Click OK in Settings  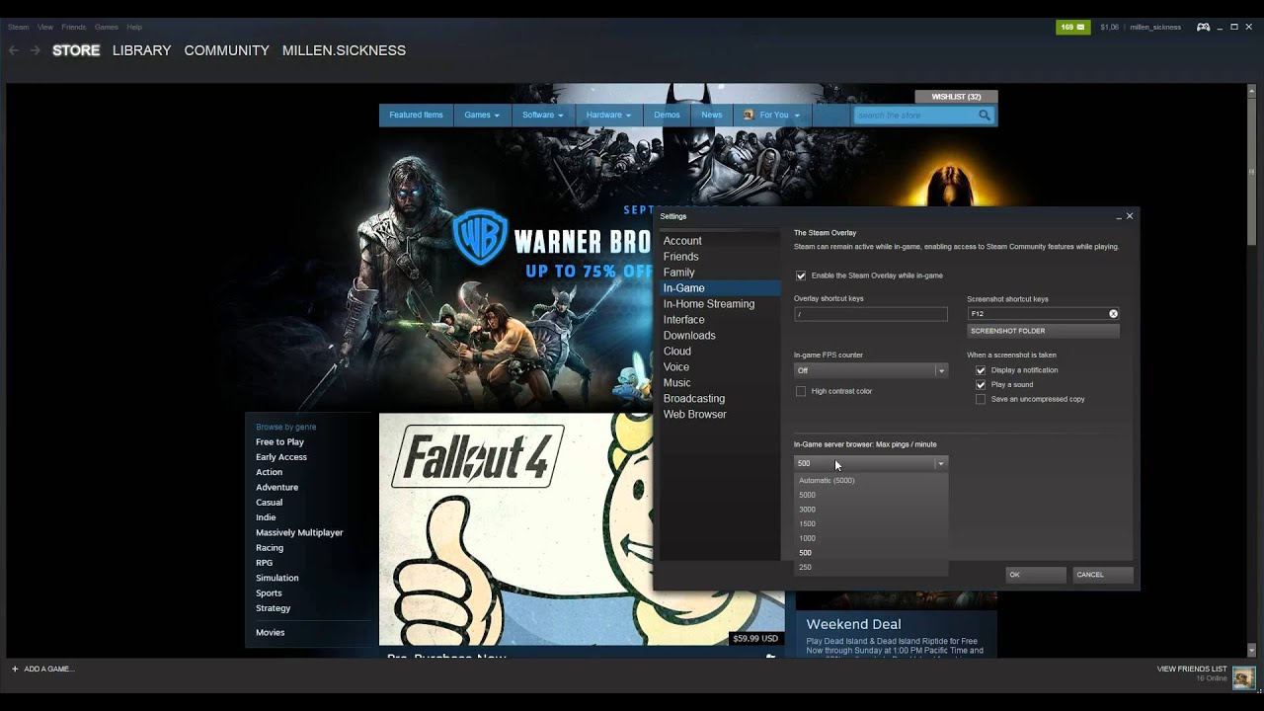(1035, 575)
